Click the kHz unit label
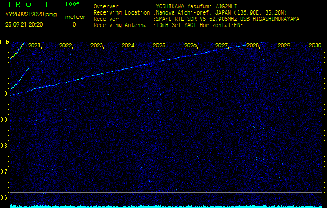Screen dimensions: 327x208 pyautogui.click(x=5, y=42)
